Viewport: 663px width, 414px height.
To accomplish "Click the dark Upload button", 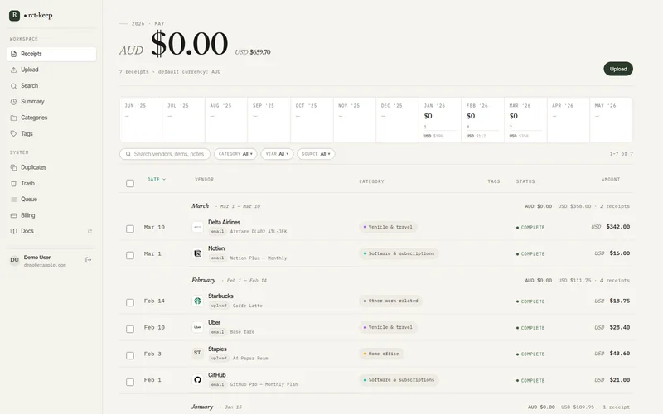I will click(x=618, y=69).
